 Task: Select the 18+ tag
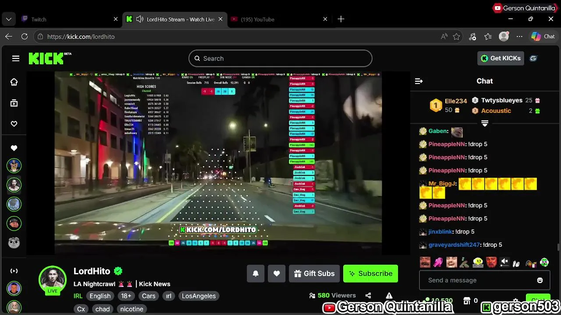coord(126,296)
